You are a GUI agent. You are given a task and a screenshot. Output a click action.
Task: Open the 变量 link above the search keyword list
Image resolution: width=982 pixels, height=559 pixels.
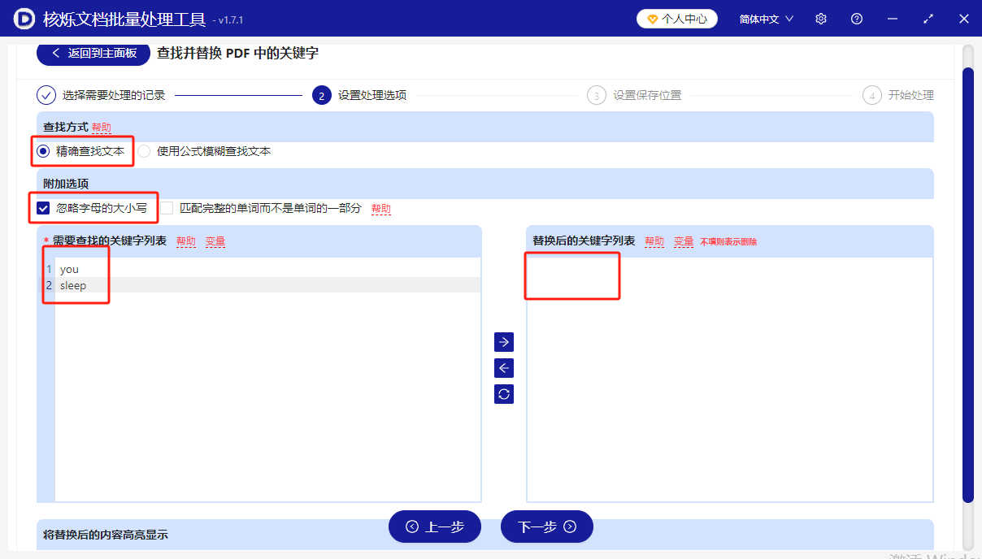click(215, 241)
